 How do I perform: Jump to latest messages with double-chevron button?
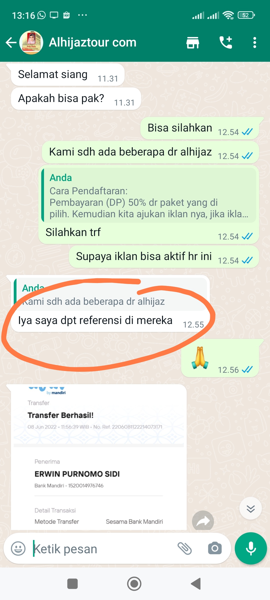coord(250,508)
